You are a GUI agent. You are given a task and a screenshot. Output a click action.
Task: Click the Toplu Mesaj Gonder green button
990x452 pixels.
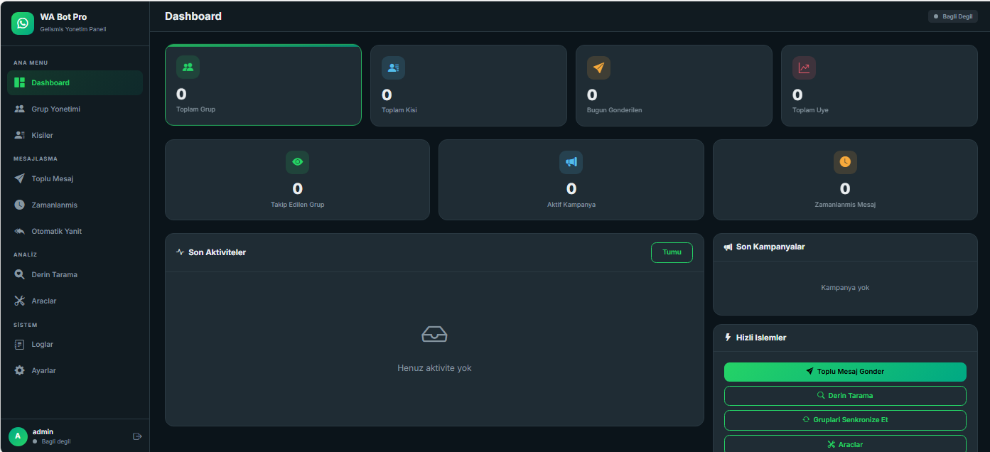point(844,372)
